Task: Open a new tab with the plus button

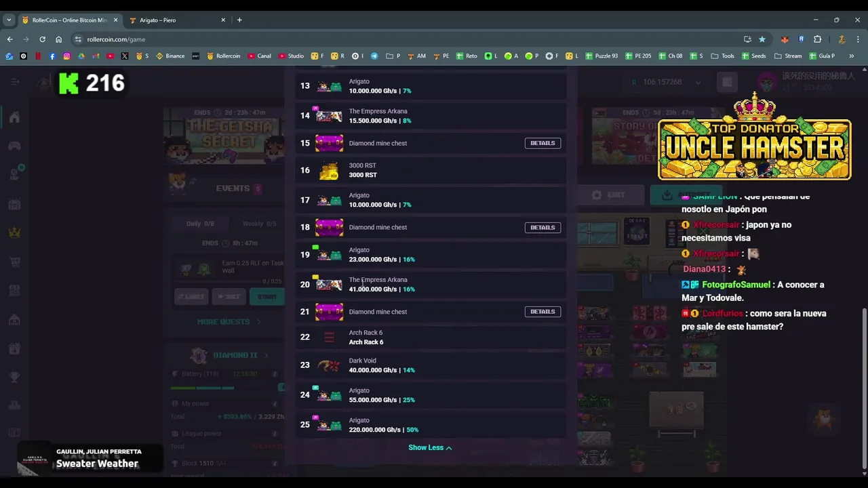Action: (239, 20)
